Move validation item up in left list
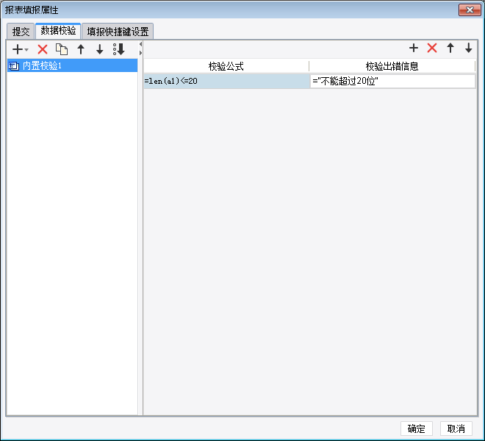The image size is (485, 441). click(x=81, y=49)
